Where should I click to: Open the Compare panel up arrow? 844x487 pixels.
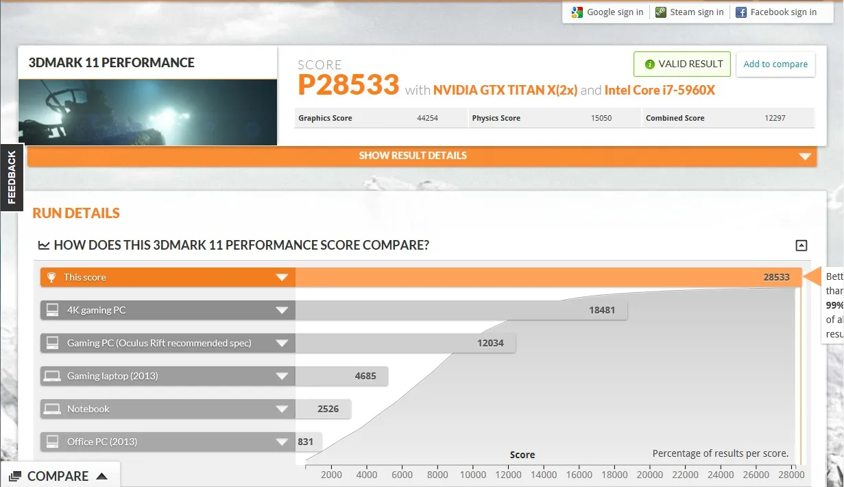click(101, 476)
